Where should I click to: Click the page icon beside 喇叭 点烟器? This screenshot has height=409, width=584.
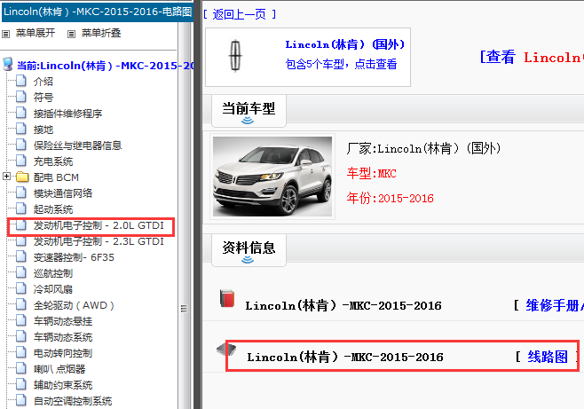point(21,369)
